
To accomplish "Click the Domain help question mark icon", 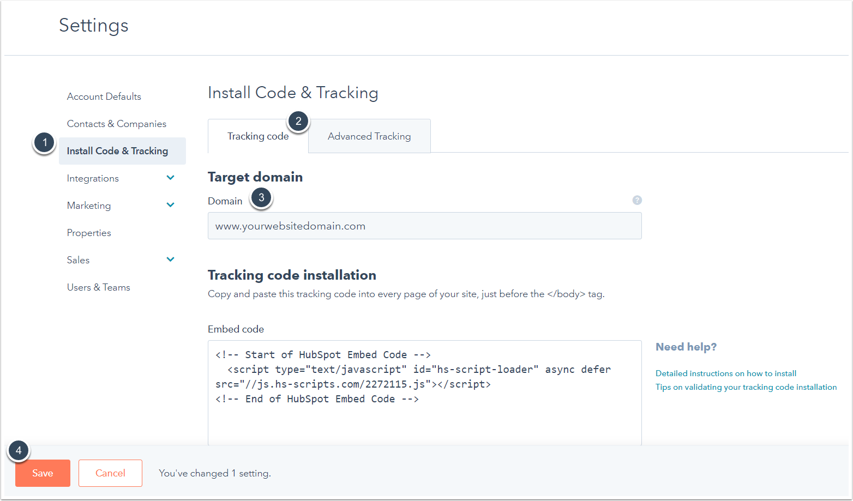I will click(x=636, y=200).
